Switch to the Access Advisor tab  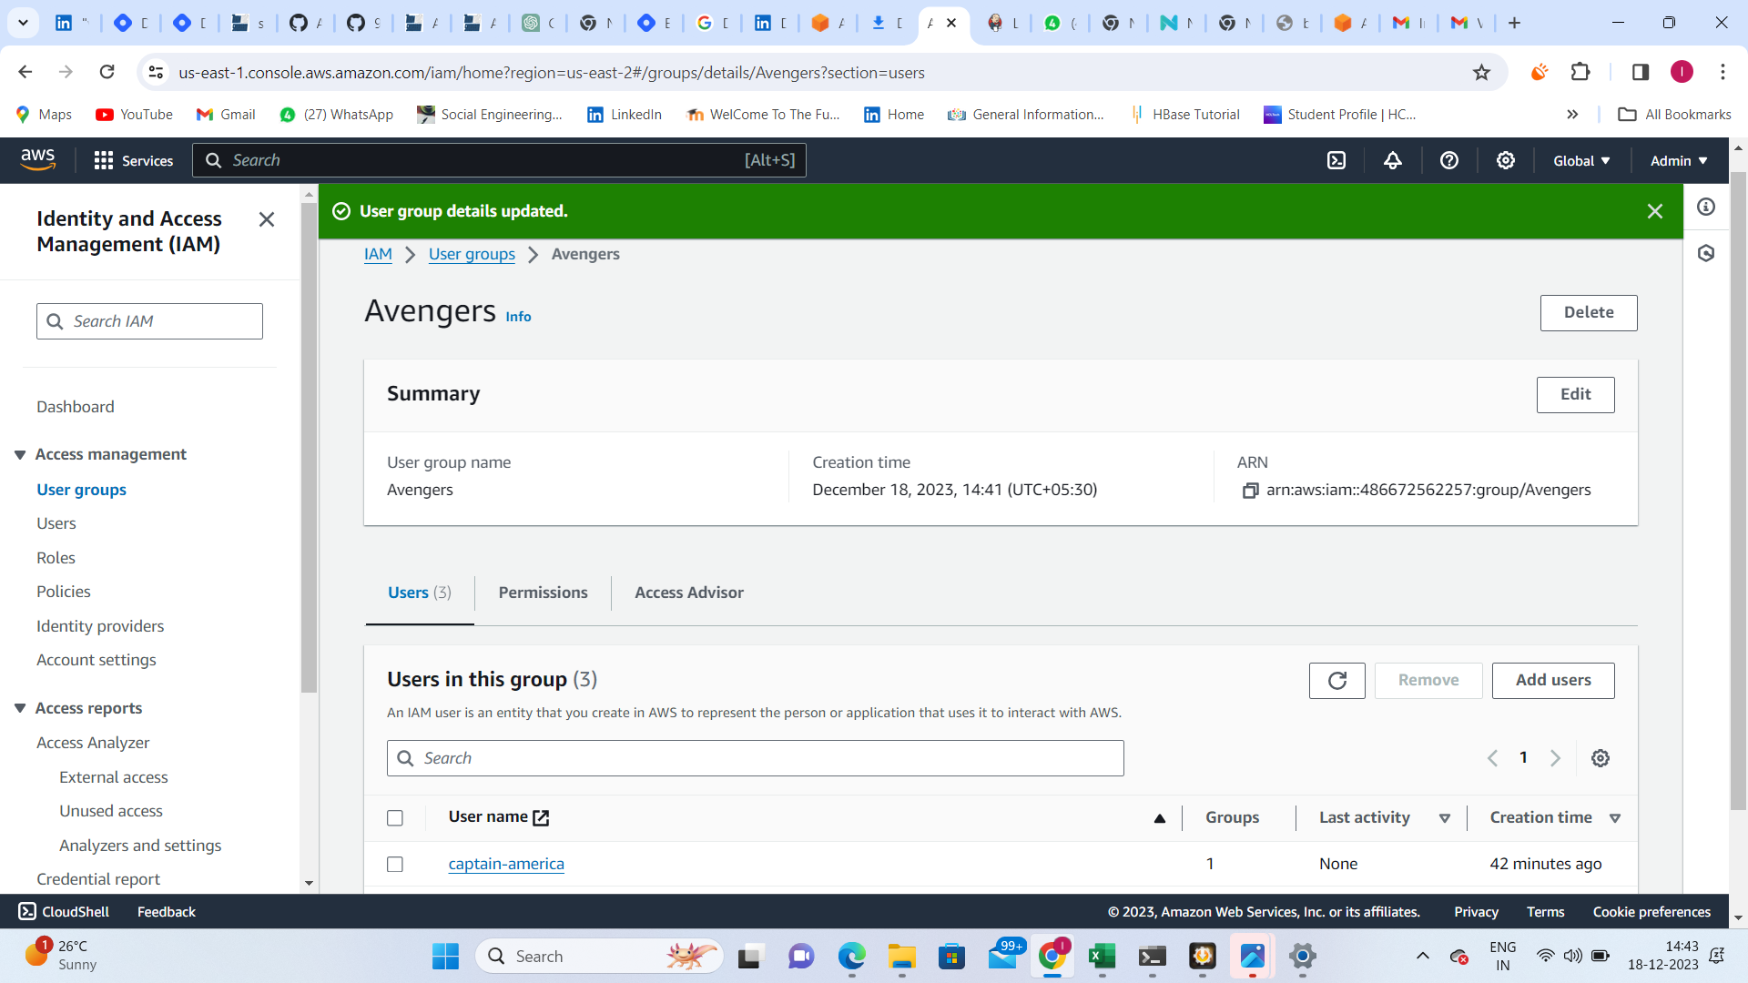[689, 593]
